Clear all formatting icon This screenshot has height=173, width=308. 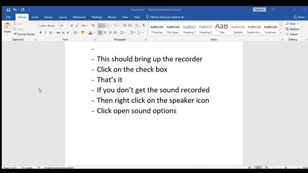click(93, 25)
